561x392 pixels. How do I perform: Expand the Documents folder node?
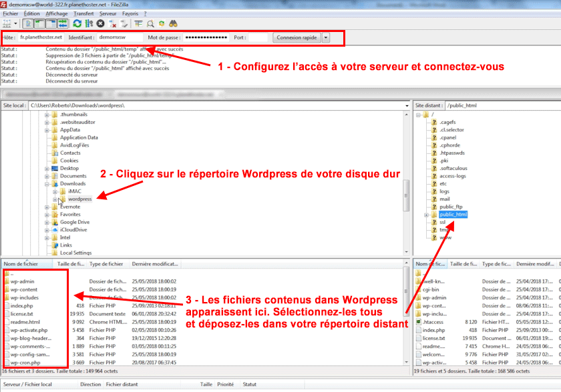(x=47, y=177)
